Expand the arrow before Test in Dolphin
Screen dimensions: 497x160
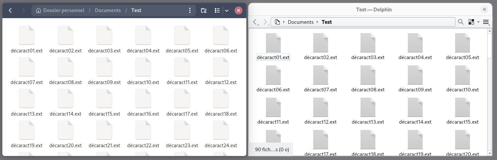[x=318, y=22]
